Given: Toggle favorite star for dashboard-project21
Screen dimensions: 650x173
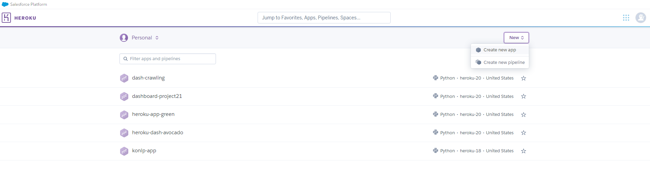Looking at the screenshot, I should coord(524,97).
